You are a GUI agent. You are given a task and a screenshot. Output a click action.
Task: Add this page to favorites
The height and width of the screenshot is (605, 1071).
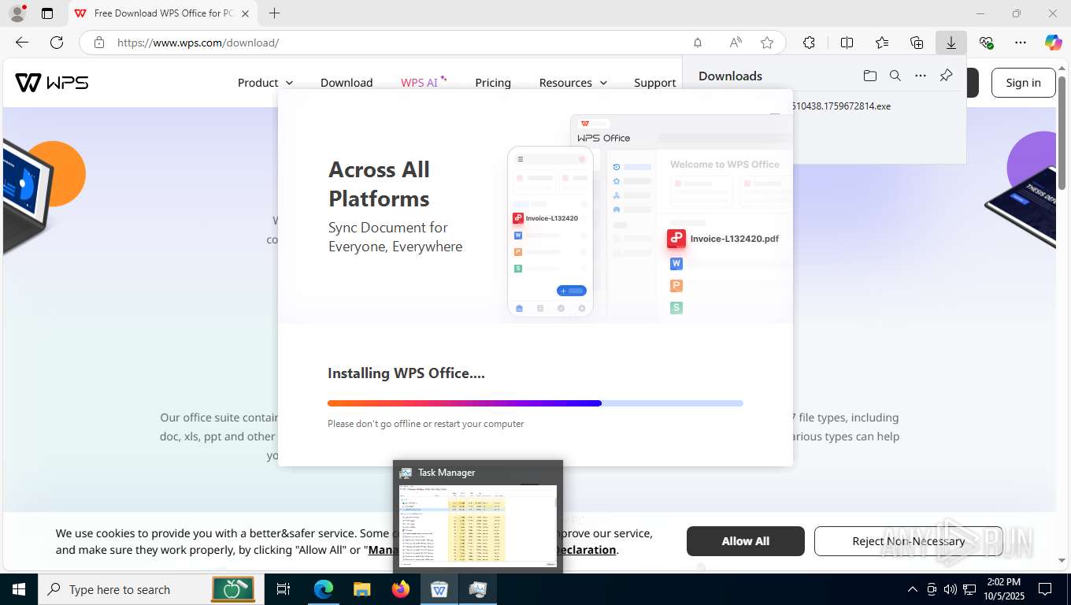coord(767,43)
